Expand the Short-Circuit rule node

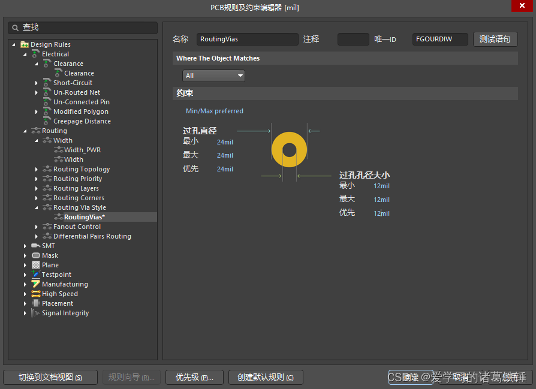point(37,83)
